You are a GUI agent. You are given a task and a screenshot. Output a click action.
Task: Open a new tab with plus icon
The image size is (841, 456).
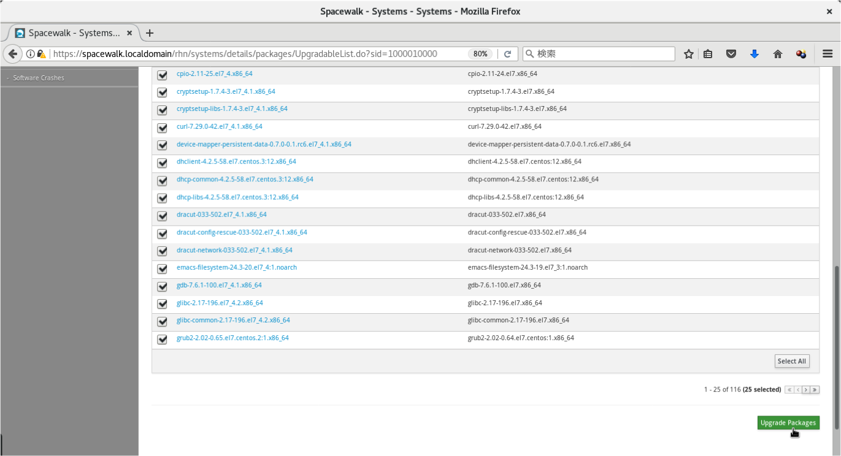coord(150,33)
